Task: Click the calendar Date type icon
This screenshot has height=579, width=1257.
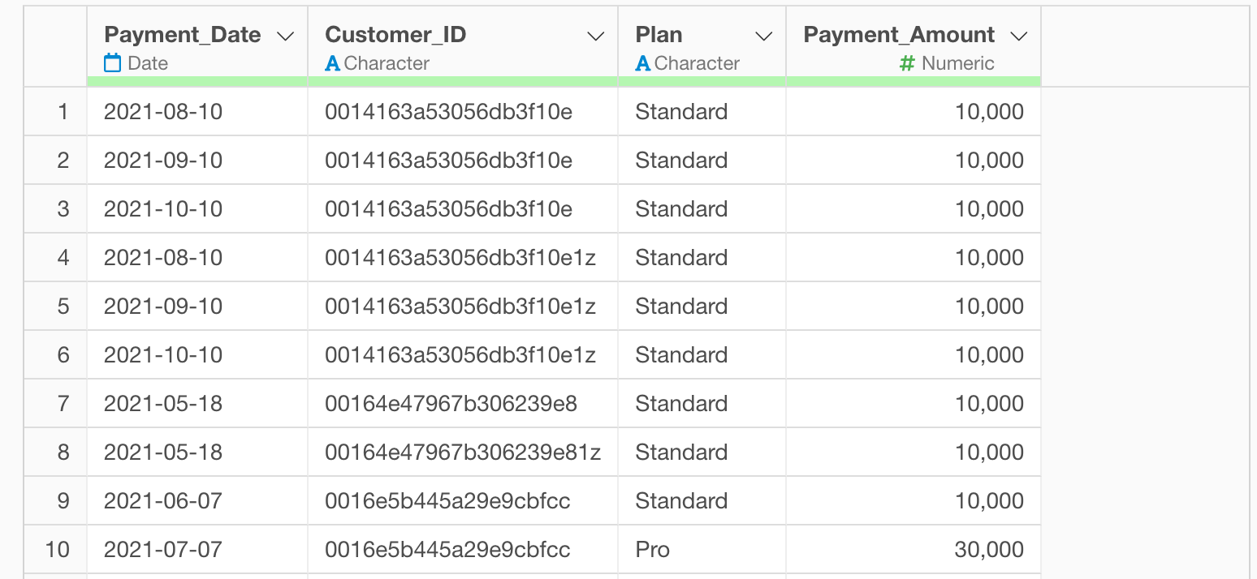Action: [113, 63]
